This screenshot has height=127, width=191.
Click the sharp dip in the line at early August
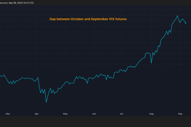[x=151, y=63]
